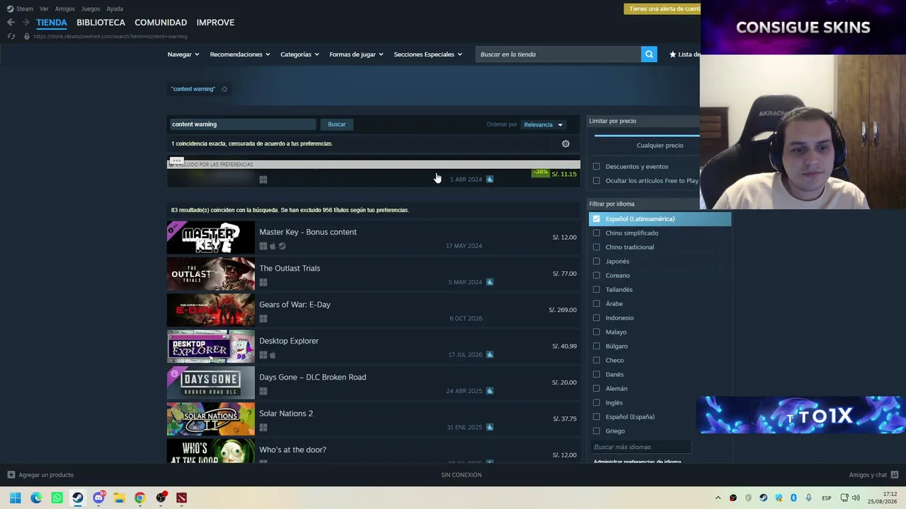Expand the Navegar dropdown
This screenshot has width=906, height=509.
pos(183,54)
